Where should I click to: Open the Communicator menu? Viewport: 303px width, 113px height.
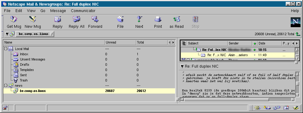click(x=83, y=11)
